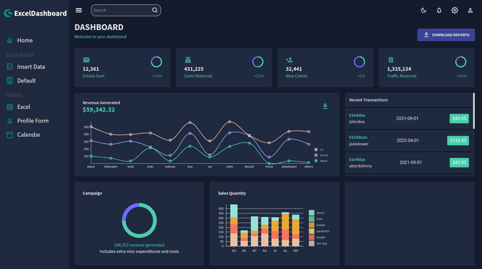This screenshot has width=482, height=269.
Task: Click the Traffic Received traffic-light icon
Action: [391, 59]
